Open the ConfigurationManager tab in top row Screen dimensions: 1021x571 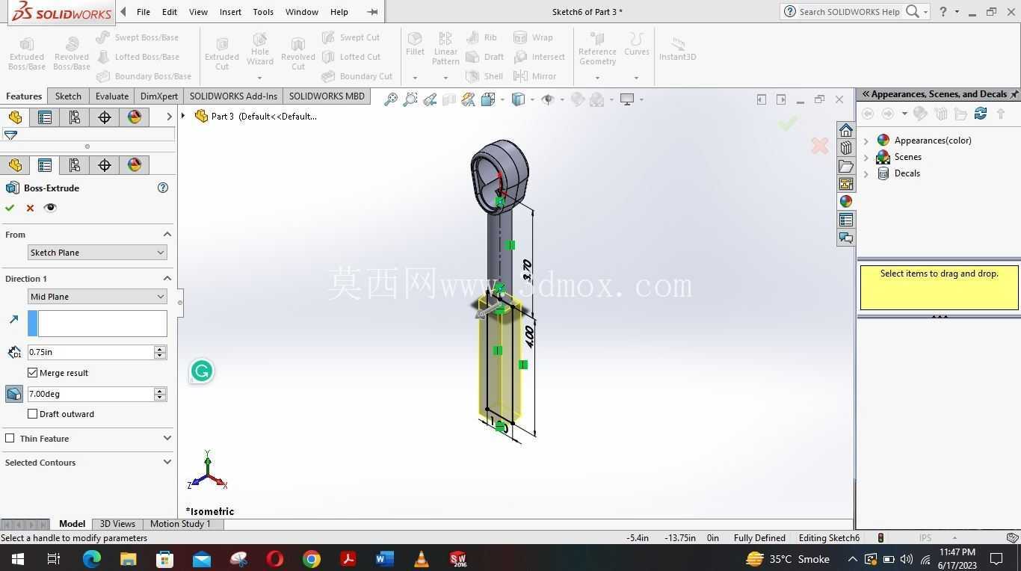click(x=75, y=117)
